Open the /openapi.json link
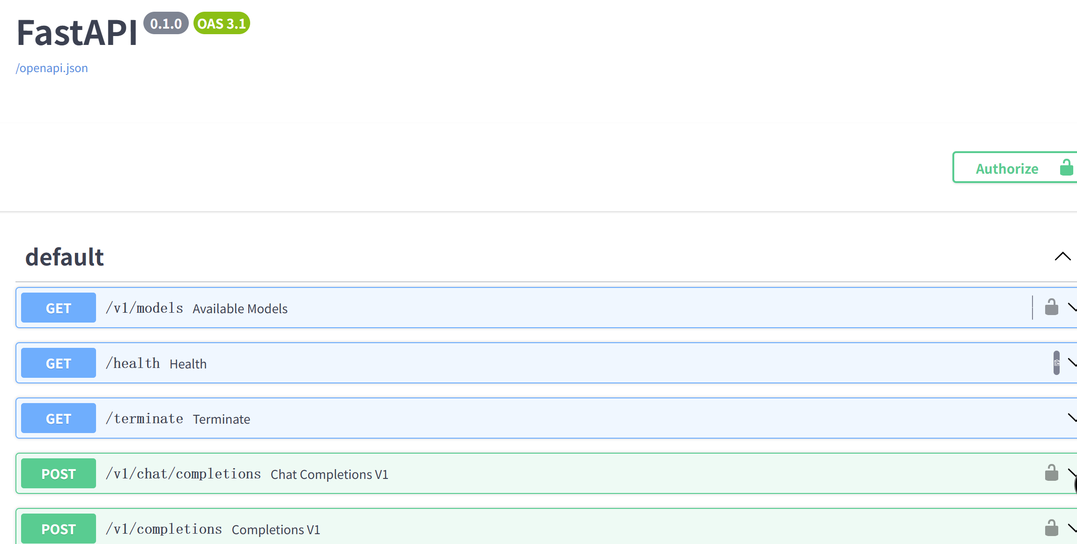Viewport: 1077px width, 544px height. 52,68
